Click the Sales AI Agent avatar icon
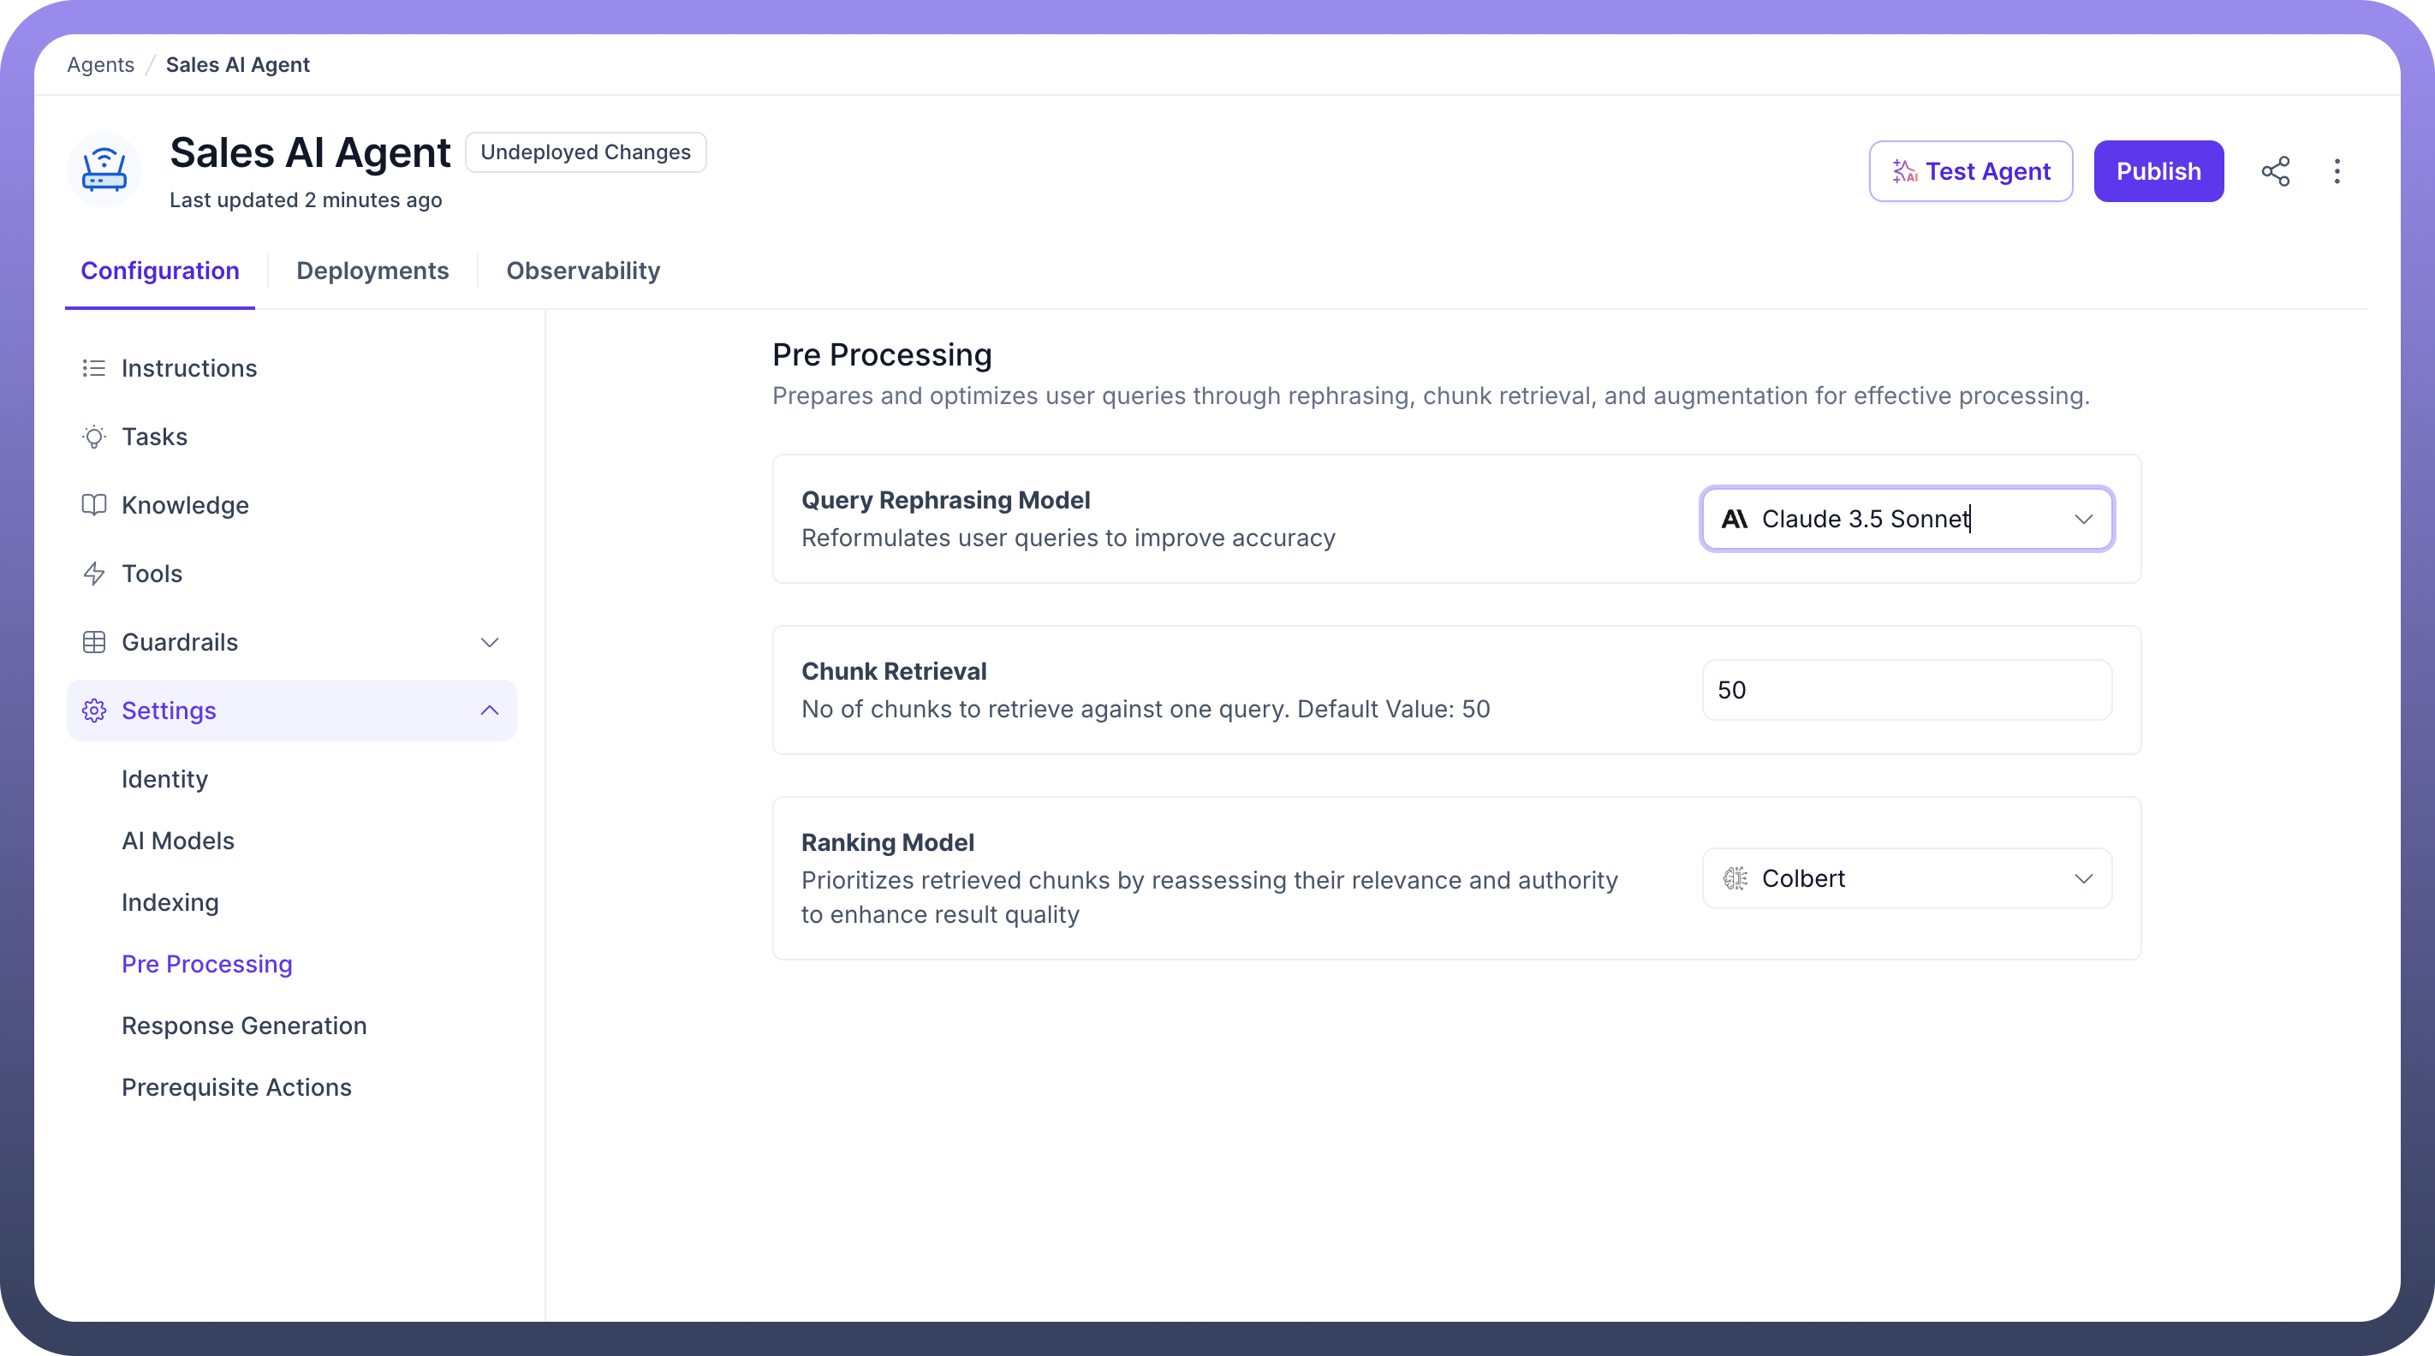 (104, 170)
